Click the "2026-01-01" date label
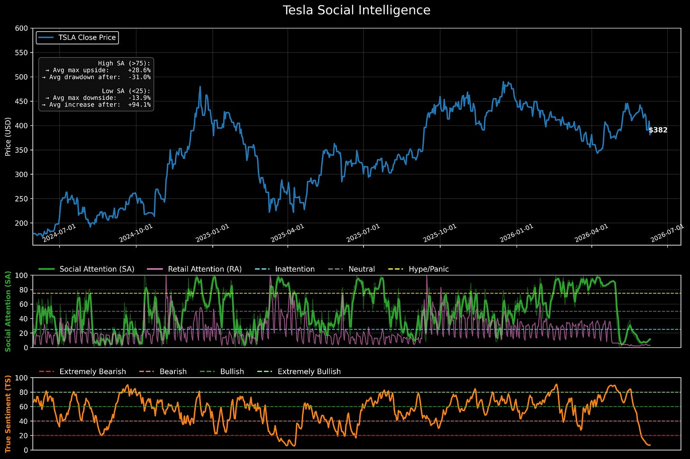This screenshot has width=690, height=459. tap(516, 233)
